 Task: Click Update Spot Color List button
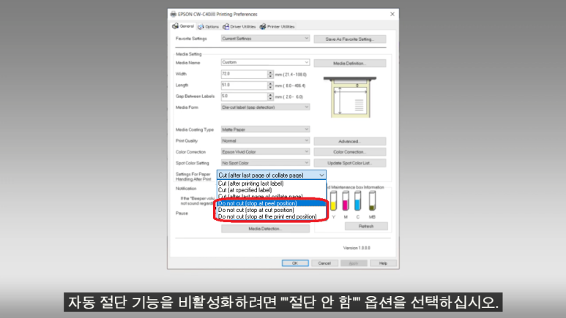click(350, 163)
